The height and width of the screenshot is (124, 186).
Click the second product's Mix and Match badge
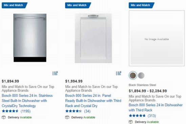pyautogui.click(x=78, y=5)
